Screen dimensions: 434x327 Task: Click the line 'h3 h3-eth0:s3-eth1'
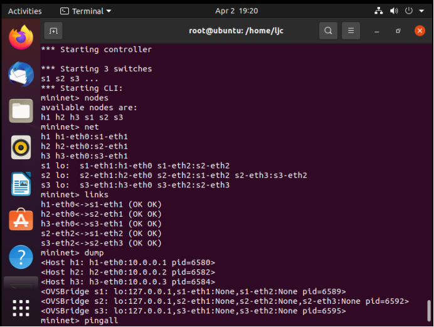[x=85, y=156]
